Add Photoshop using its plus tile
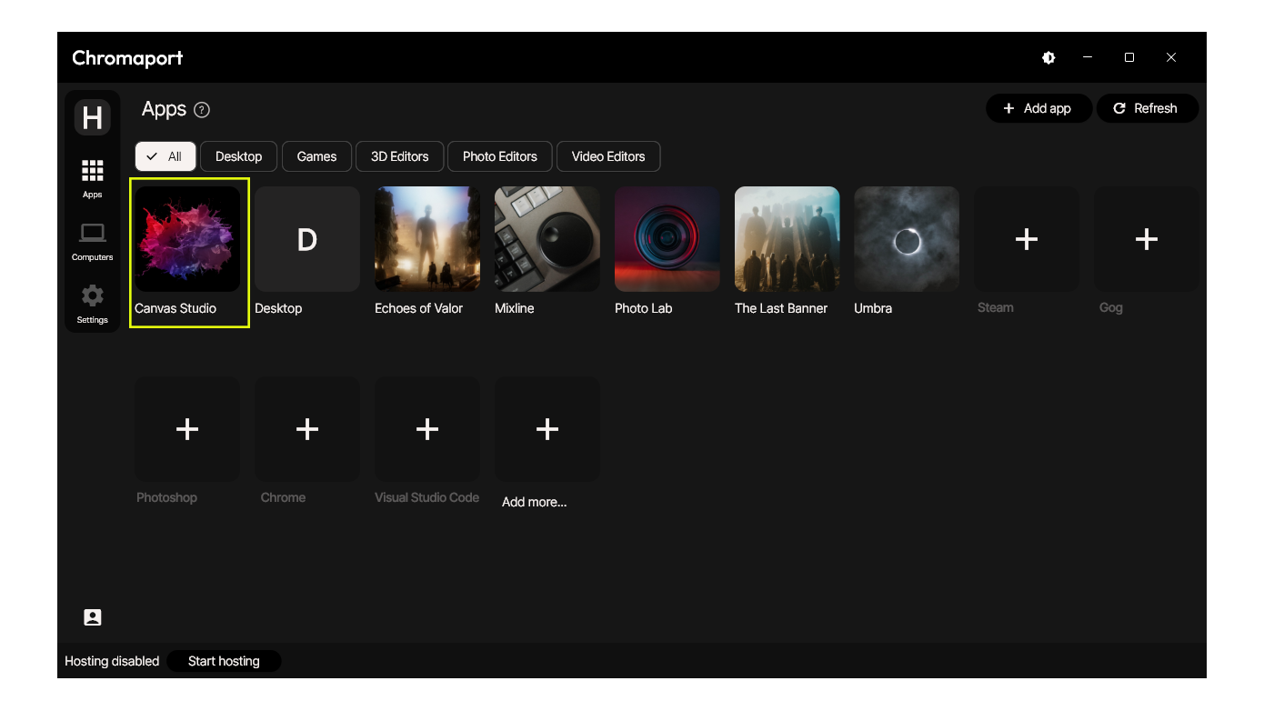This screenshot has height=711, width=1264. [x=187, y=429]
